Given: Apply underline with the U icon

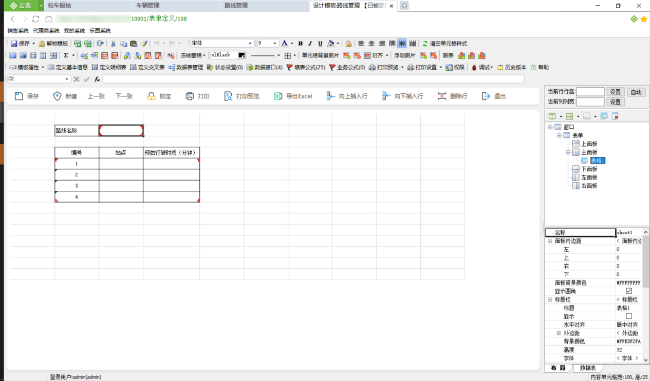Looking at the screenshot, I should click(x=320, y=44).
